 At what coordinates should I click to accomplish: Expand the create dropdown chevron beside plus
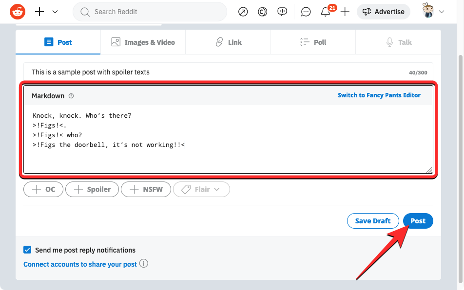pos(55,12)
